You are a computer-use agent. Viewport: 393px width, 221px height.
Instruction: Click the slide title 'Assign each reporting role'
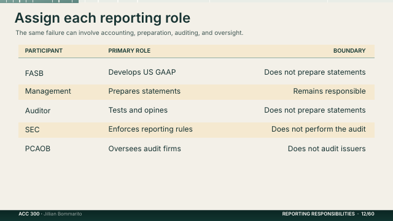[x=103, y=18]
